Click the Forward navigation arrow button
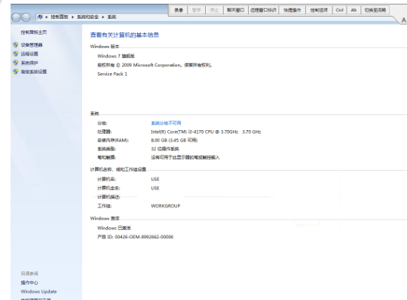This screenshot has width=407, height=300. [26, 17]
